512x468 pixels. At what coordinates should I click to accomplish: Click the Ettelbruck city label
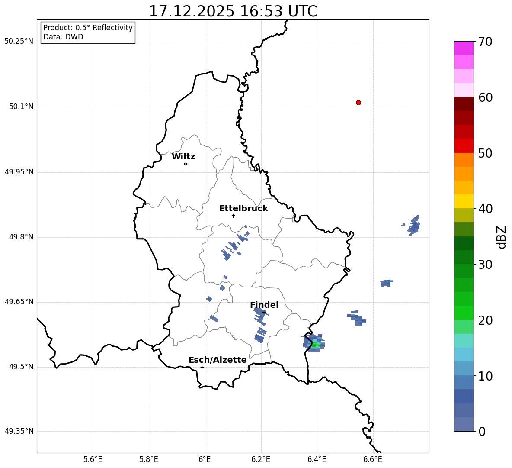coord(243,209)
